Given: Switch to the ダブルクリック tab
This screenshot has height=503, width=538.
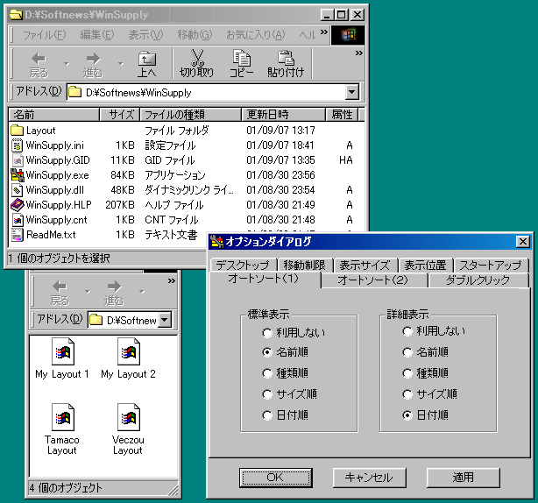Looking at the screenshot, I should click(x=478, y=280).
